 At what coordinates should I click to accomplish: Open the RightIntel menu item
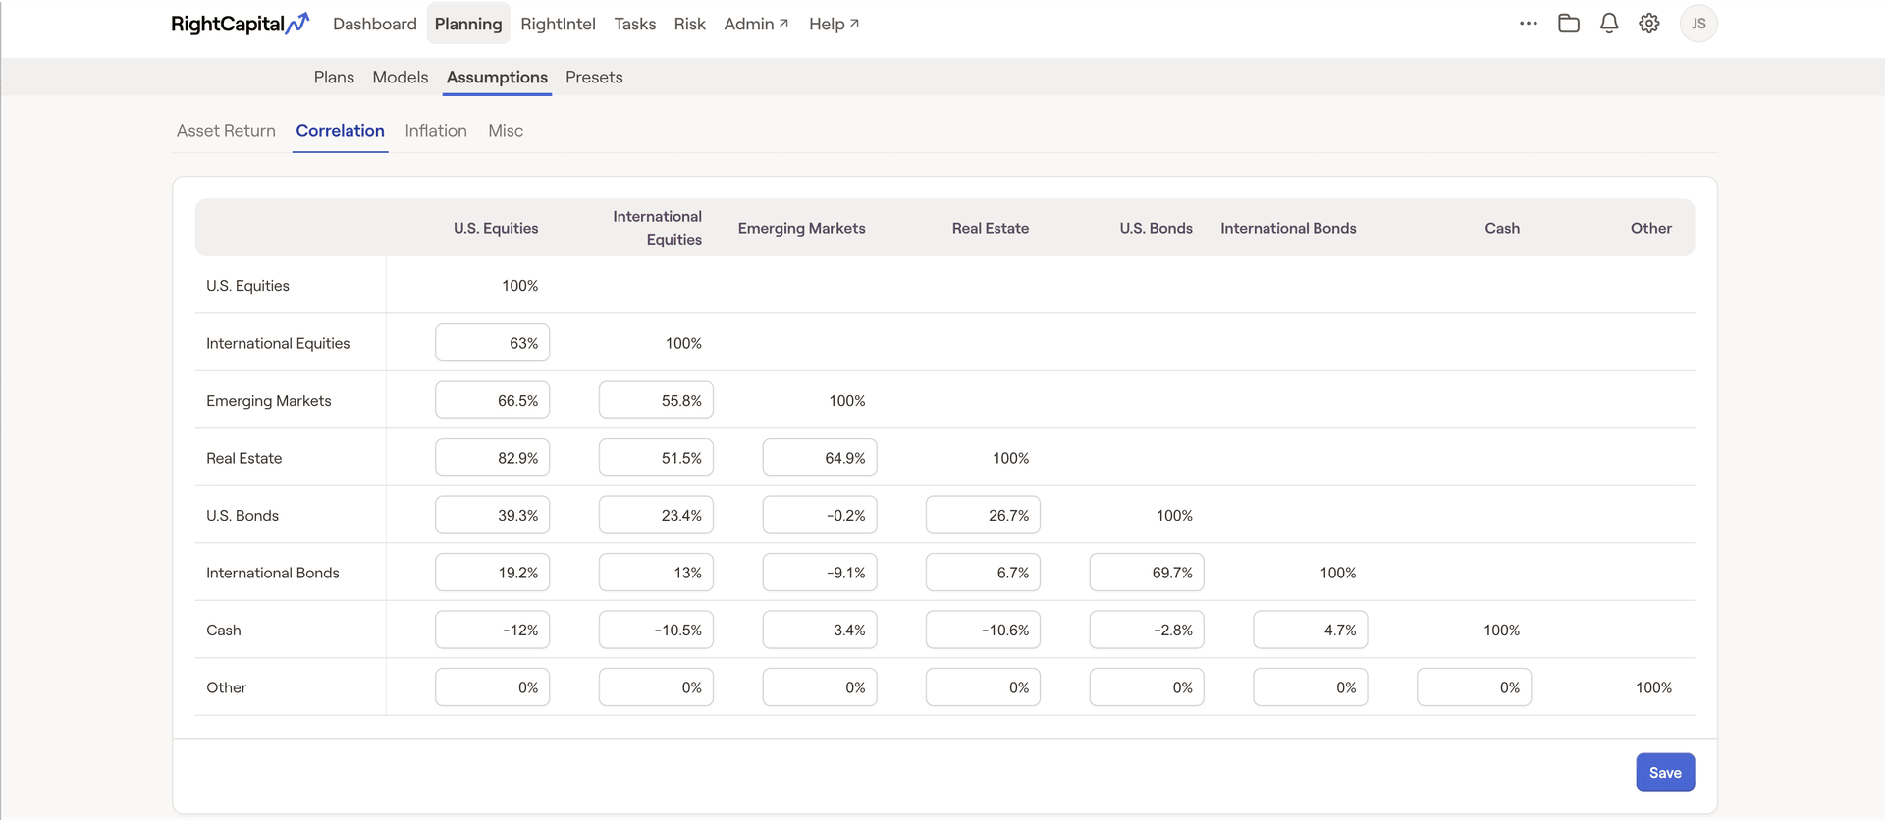pos(558,24)
